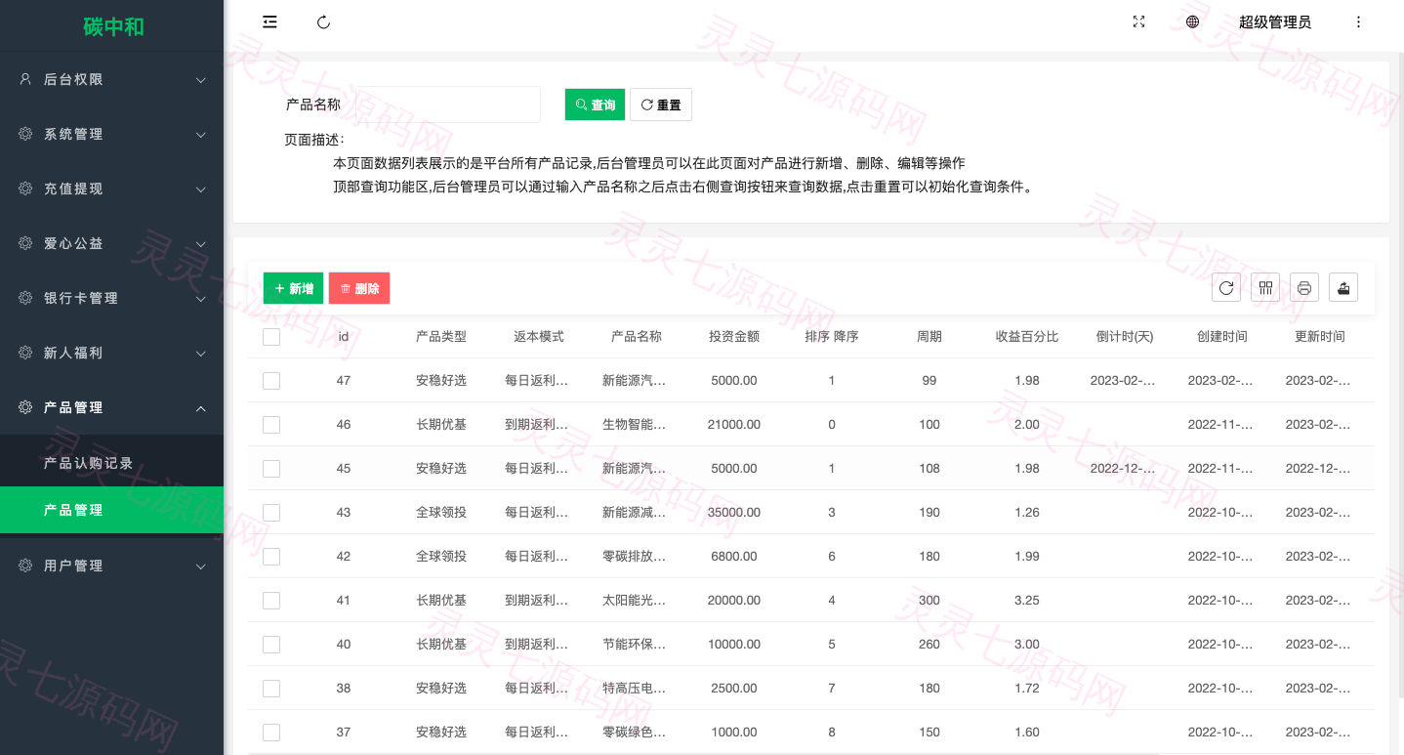Tick the select-all checkbox in table header
The image size is (1404, 755).
click(x=271, y=337)
